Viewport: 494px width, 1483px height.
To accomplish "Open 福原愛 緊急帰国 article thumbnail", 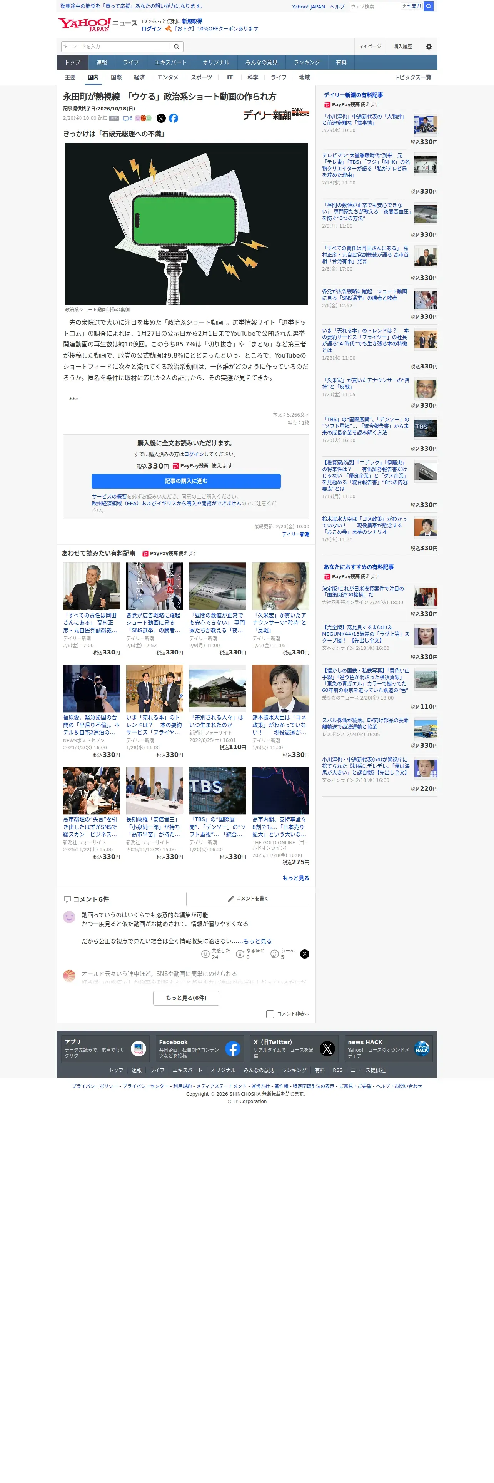I will click(x=92, y=688).
